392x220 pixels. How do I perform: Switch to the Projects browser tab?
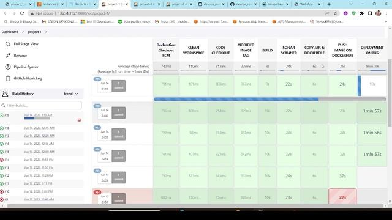(x=83, y=4)
